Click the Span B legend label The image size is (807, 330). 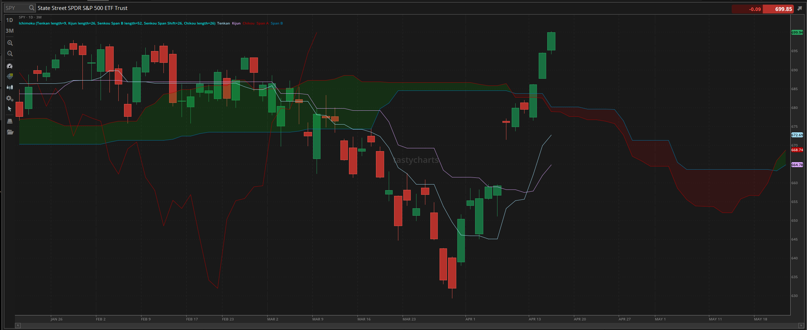pyautogui.click(x=277, y=23)
